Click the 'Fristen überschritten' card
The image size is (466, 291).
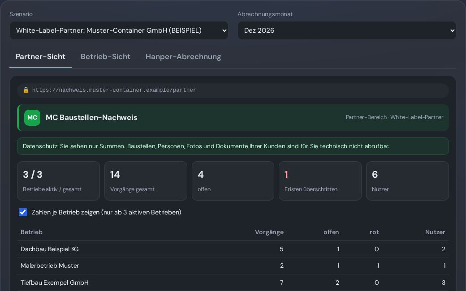click(x=320, y=181)
